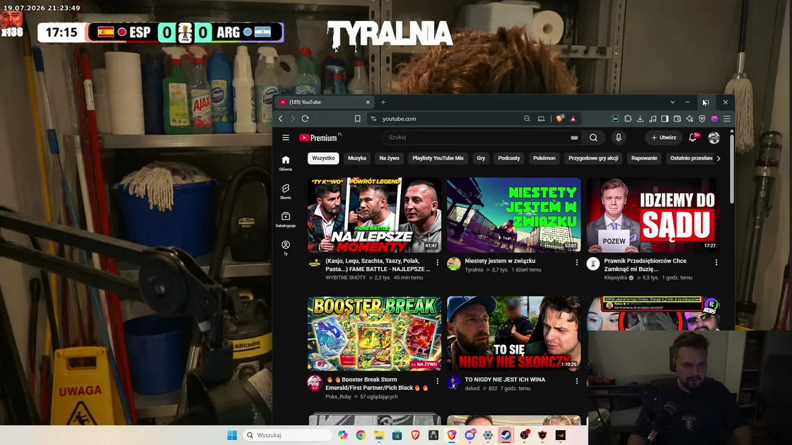
Task: Select the Playlisty YouTube Mix chip
Action: click(x=438, y=158)
